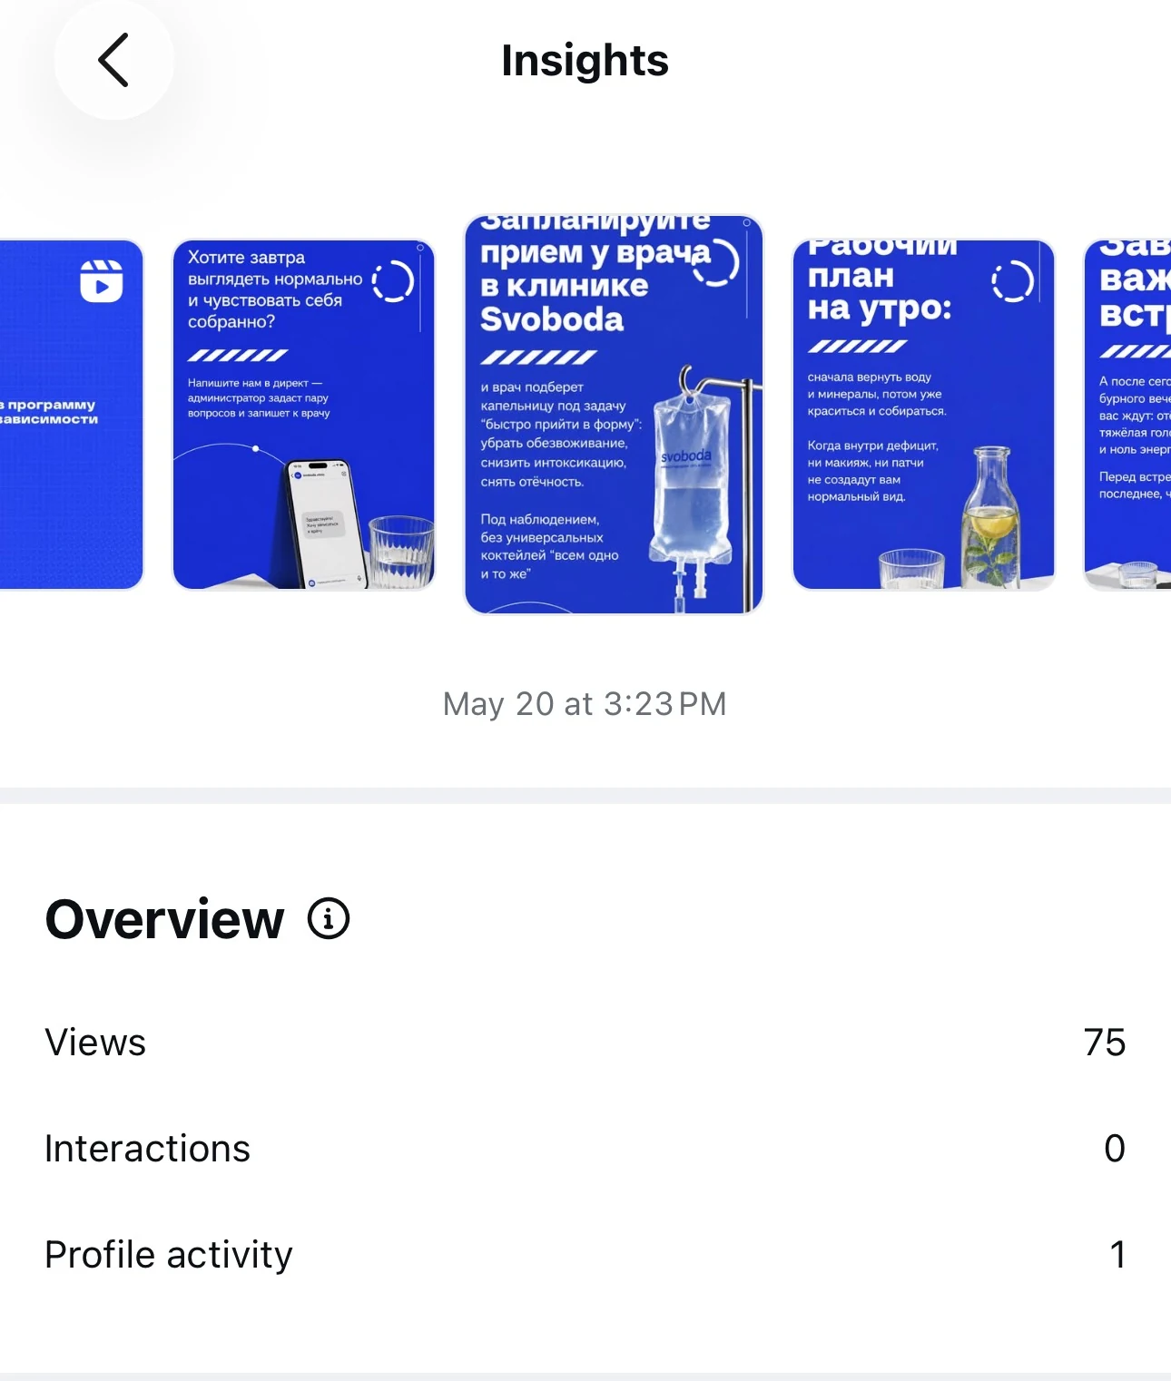Image resolution: width=1171 pixels, height=1381 pixels.
Task: Click the Overview heading
Action: click(x=164, y=919)
